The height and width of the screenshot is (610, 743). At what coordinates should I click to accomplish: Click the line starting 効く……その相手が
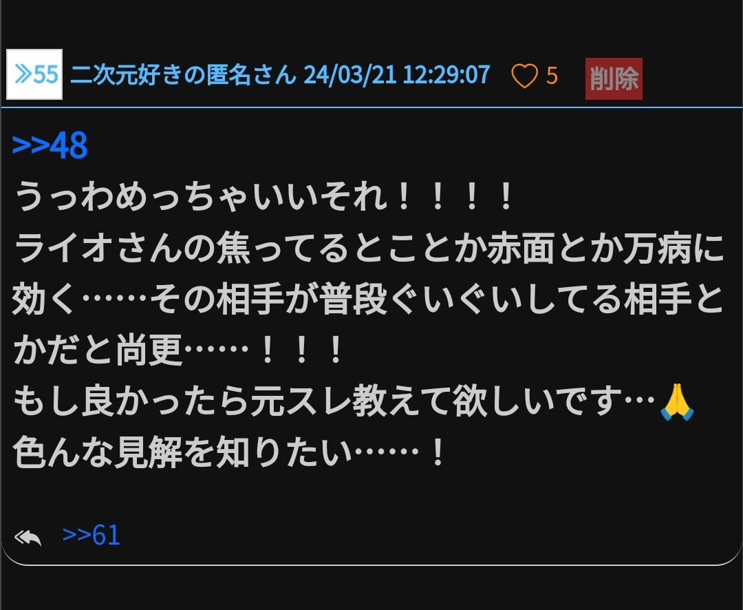pos(367,299)
